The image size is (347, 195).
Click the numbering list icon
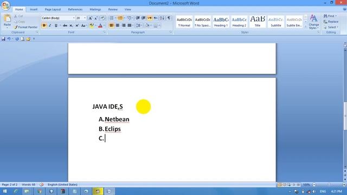120,18
